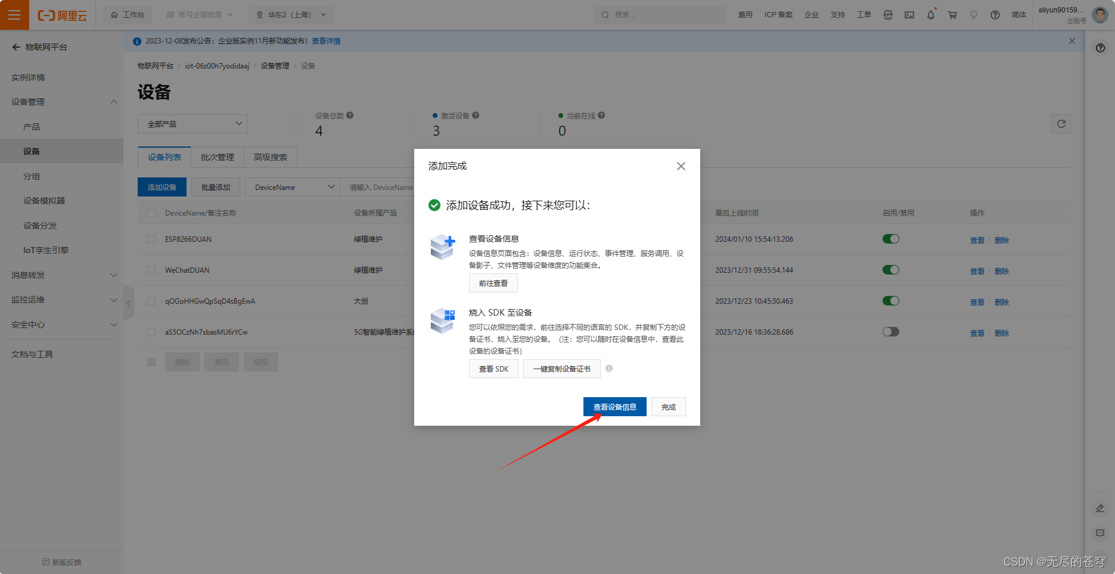Click 删除 link for WeChatDUAN row
Screen dimensions: 1115x574
point(1002,271)
